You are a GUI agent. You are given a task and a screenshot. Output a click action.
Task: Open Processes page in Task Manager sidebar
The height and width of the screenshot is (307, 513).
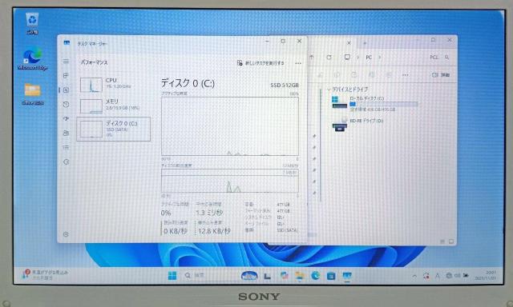pos(66,76)
